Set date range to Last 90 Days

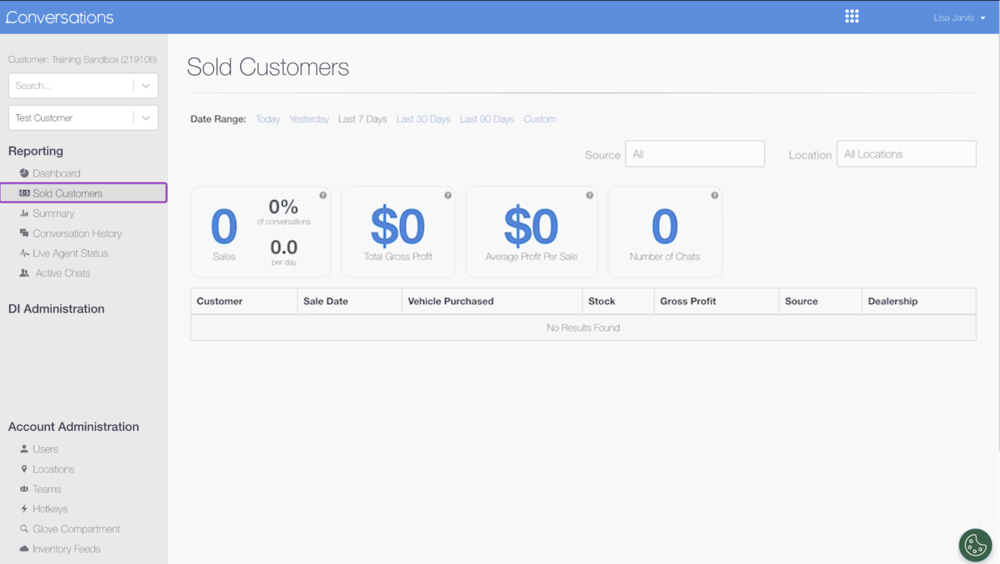(x=487, y=119)
